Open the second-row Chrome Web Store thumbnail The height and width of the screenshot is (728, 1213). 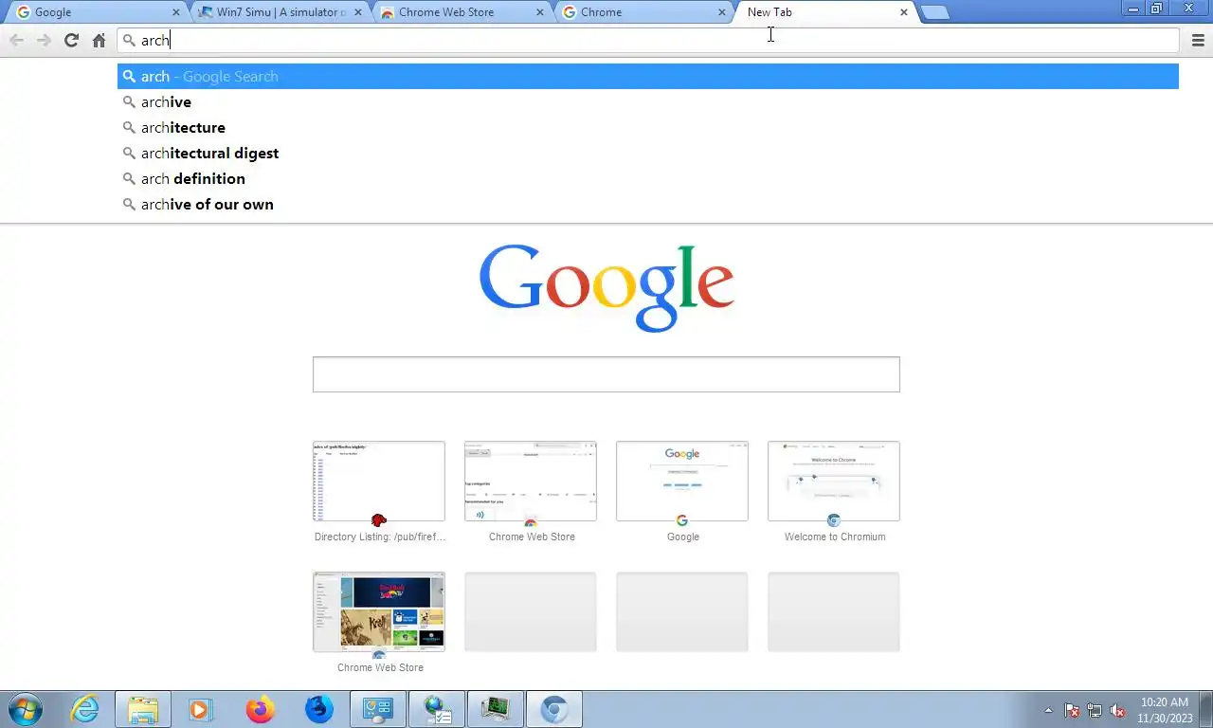pos(379,612)
